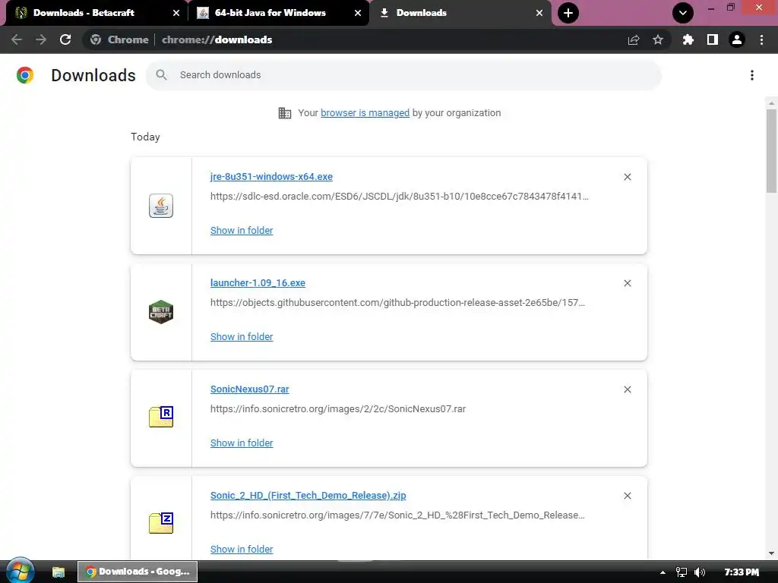Toggle the browser side panel icon
The height and width of the screenshot is (583, 778).
click(x=713, y=39)
